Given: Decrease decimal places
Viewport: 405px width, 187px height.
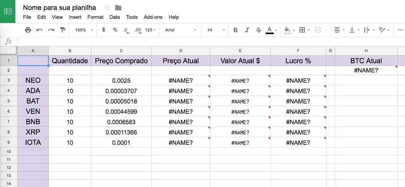Looking at the screenshot, I should coord(126,30).
